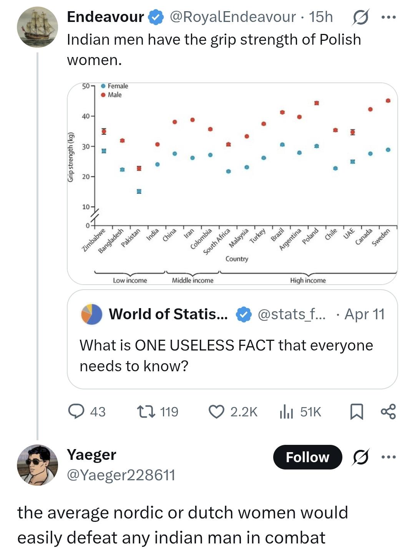Click Grok icon beside Endeavour's timestamp

pyautogui.click(x=360, y=17)
